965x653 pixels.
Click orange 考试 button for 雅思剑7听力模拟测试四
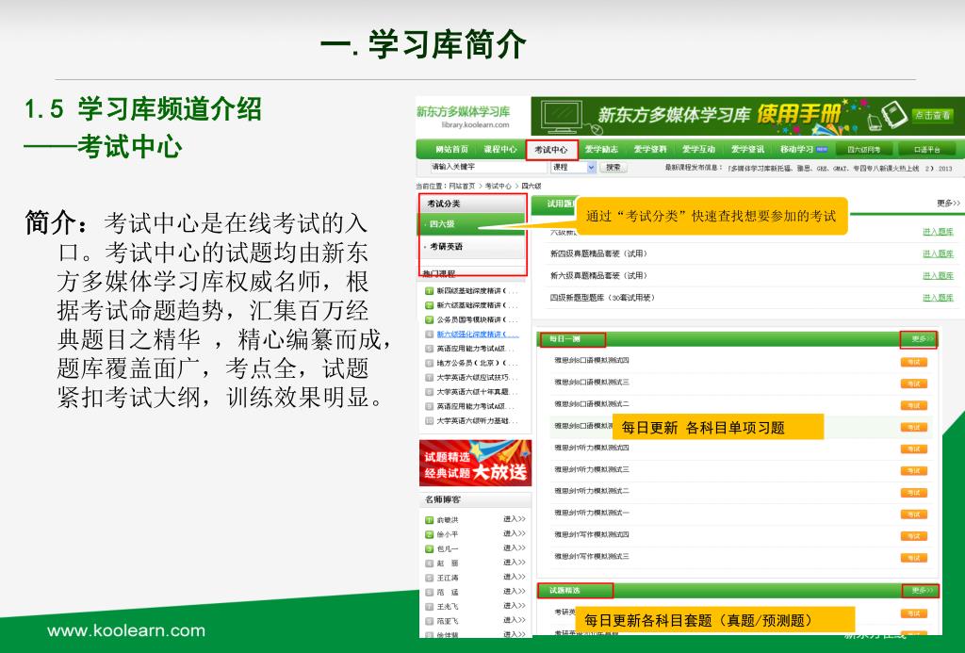coord(914,449)
